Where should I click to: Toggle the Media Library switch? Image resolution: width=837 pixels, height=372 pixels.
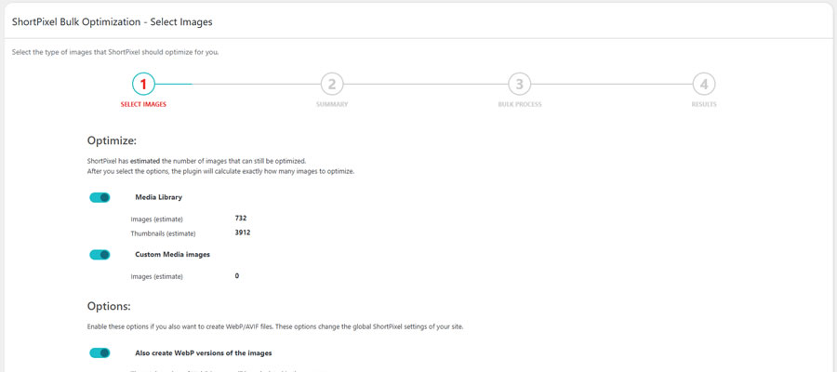click(100, 197)
